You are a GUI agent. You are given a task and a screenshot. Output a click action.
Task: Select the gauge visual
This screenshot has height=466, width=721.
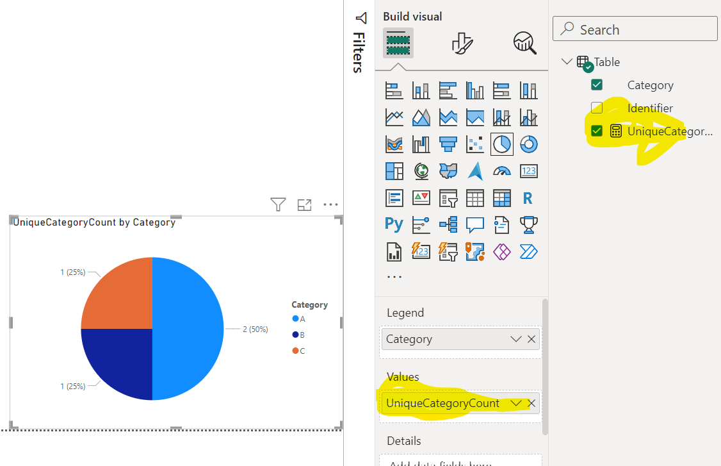(501, 171)
